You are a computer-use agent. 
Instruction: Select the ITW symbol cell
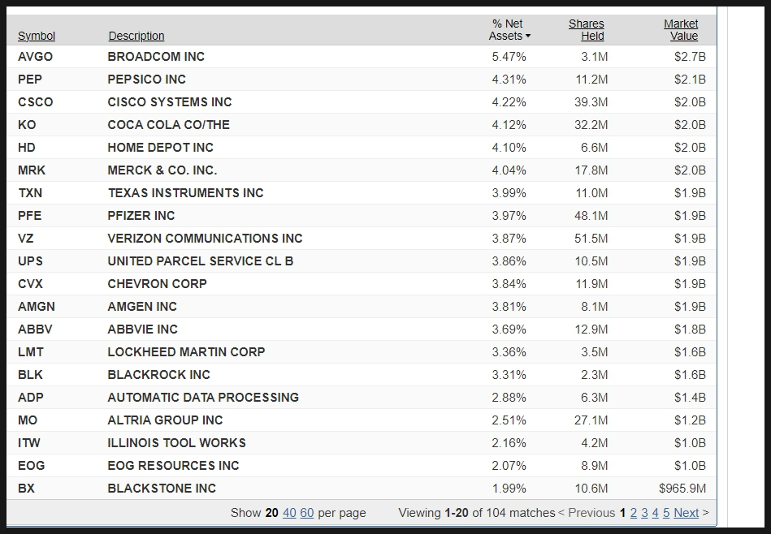pyautogui.click(x=29, y=443)
